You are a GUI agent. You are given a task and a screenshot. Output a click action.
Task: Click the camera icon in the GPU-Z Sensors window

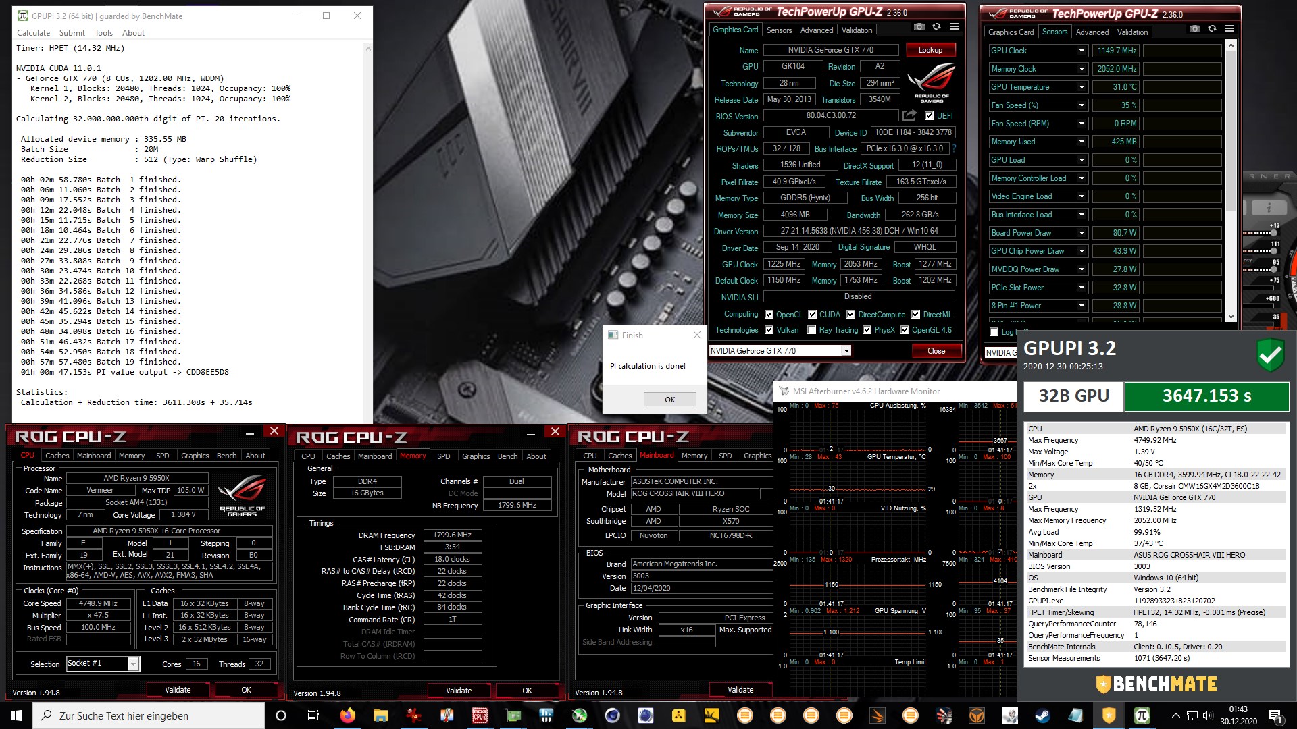click(1195, 28)
